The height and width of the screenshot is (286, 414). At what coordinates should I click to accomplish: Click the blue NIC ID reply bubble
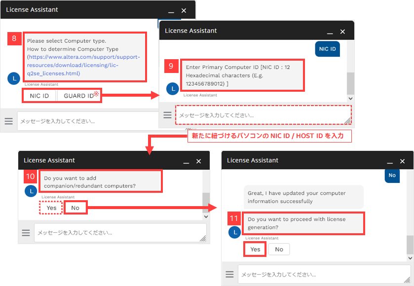pyautogui.click(x=327, y=49)
